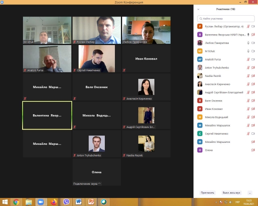258x206 pixels.
Task: Click Выкл. весь звук button
Action: [231, 193]
